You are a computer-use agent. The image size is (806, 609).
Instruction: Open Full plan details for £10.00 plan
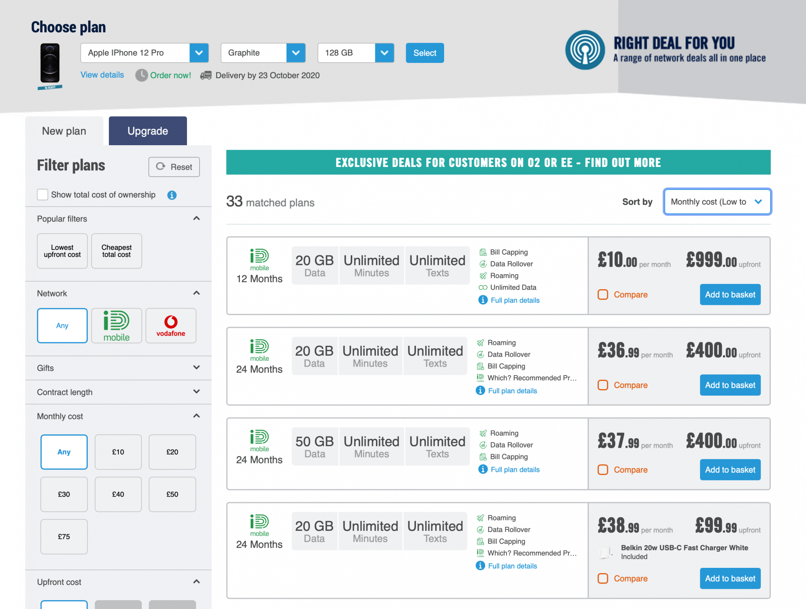click(515, 300)
